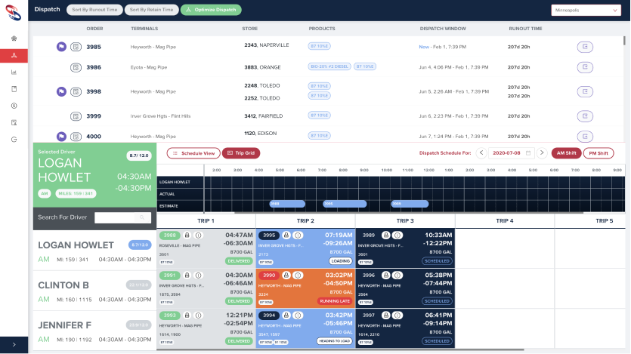Open the Minneapolis location dropdown
The image size is (631, 354).
pyautogui.click(x=586, y=10)
